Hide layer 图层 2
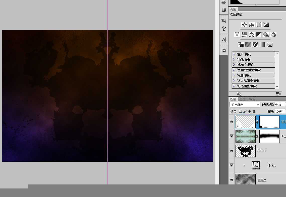Viewport: 286px width, 197px height. tap(232, 180)
